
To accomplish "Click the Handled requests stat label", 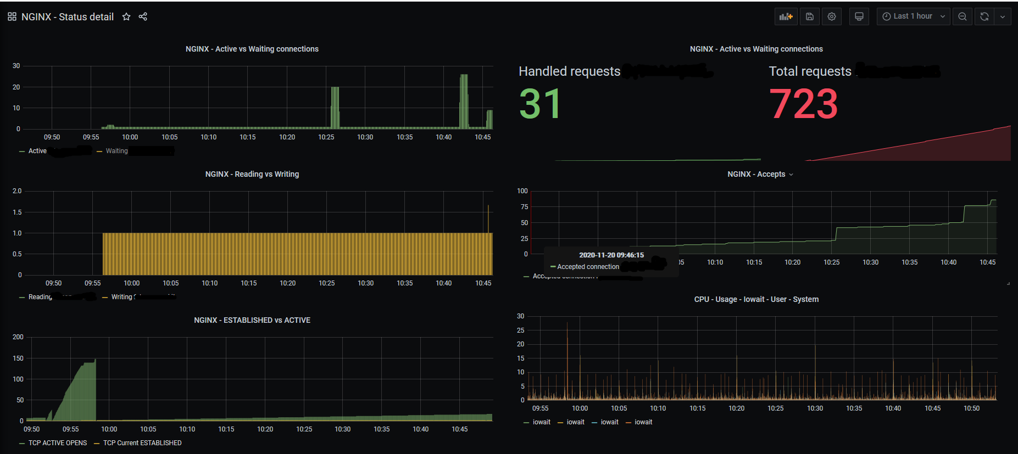I will 570,71.
